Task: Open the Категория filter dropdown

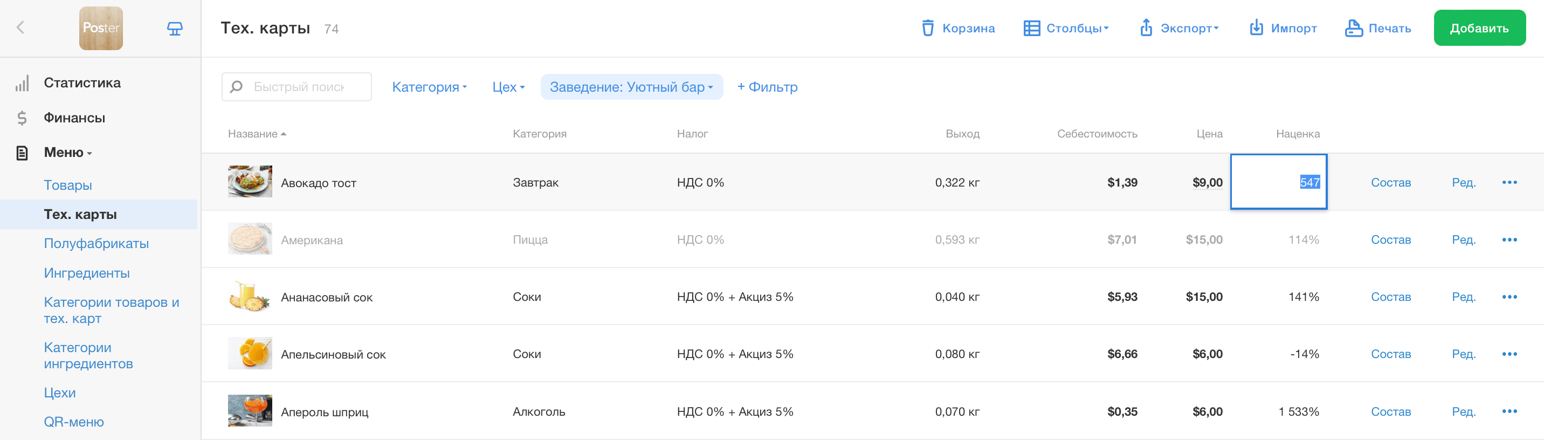Action: pyautogui.click(x=429, y=87)
